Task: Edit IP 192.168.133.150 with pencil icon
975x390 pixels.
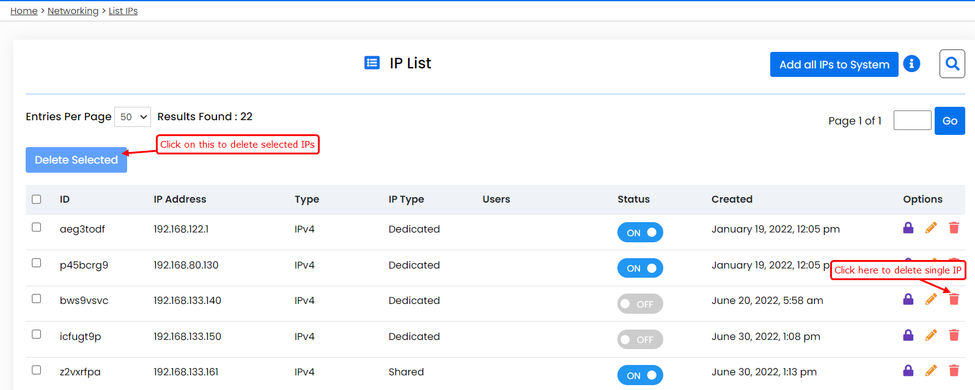Action: [931, 335]
